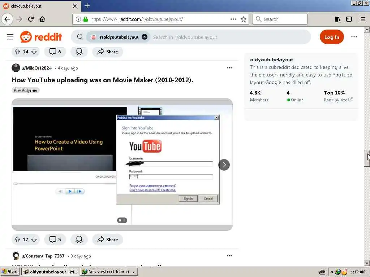
Task: Share the post with 17 votes
Action: (x=108, y=239)
